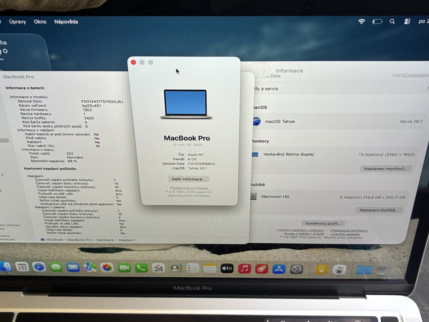Launch Maps from the Dock

tap(90, 267)
